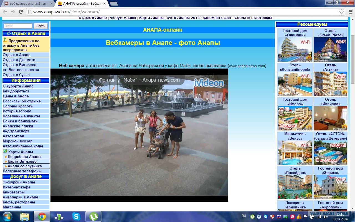Viewport: 355px width, 222px height.
Task: Click the Windows Start button
Action: 7,216
